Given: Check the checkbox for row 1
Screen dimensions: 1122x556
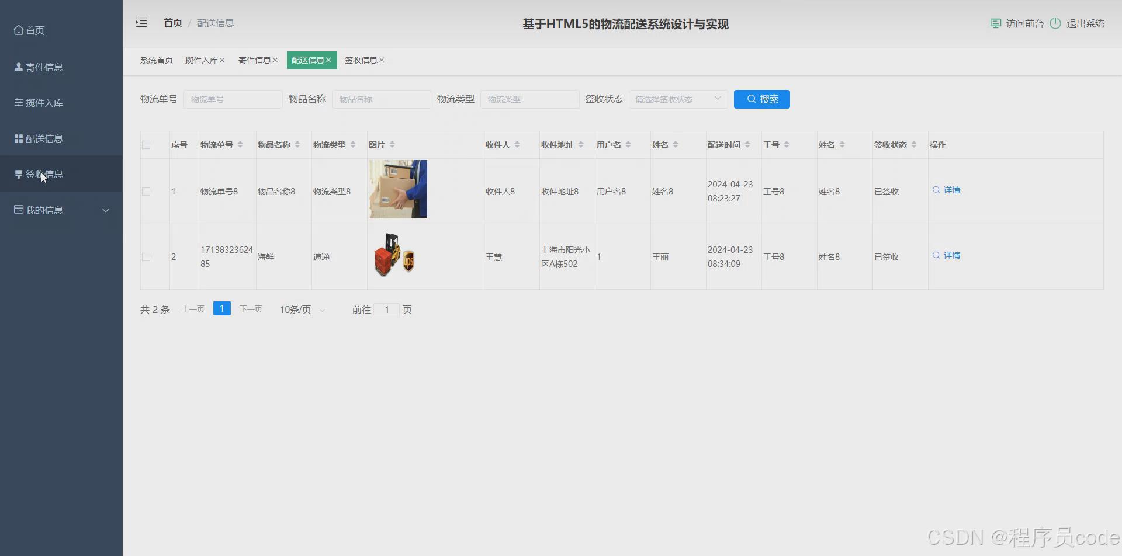Looking at the screenshot, I should (146, 191).
